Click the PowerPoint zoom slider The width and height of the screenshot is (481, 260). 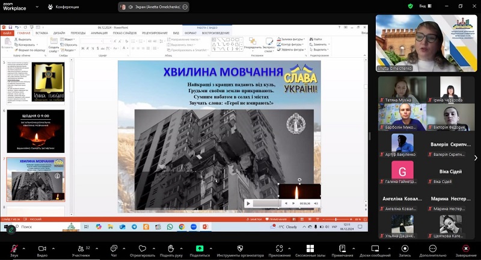click(337, 219)
